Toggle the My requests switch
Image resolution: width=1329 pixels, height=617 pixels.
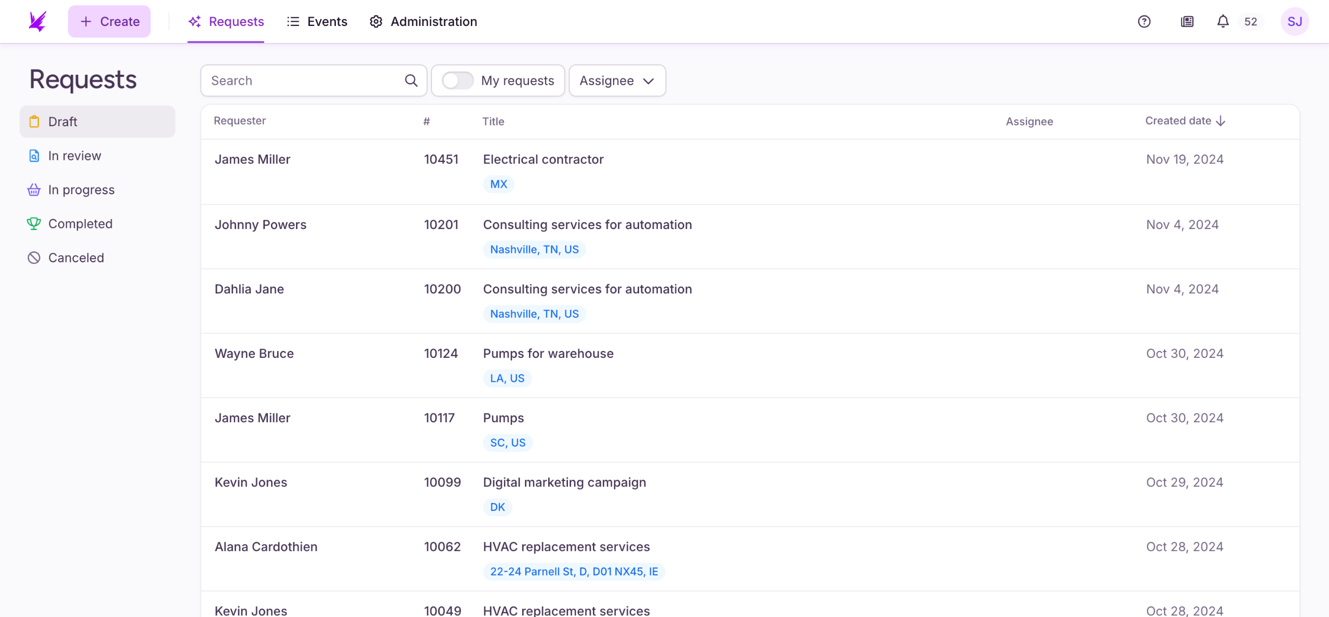pyautogui.click(x=457, y=81)
